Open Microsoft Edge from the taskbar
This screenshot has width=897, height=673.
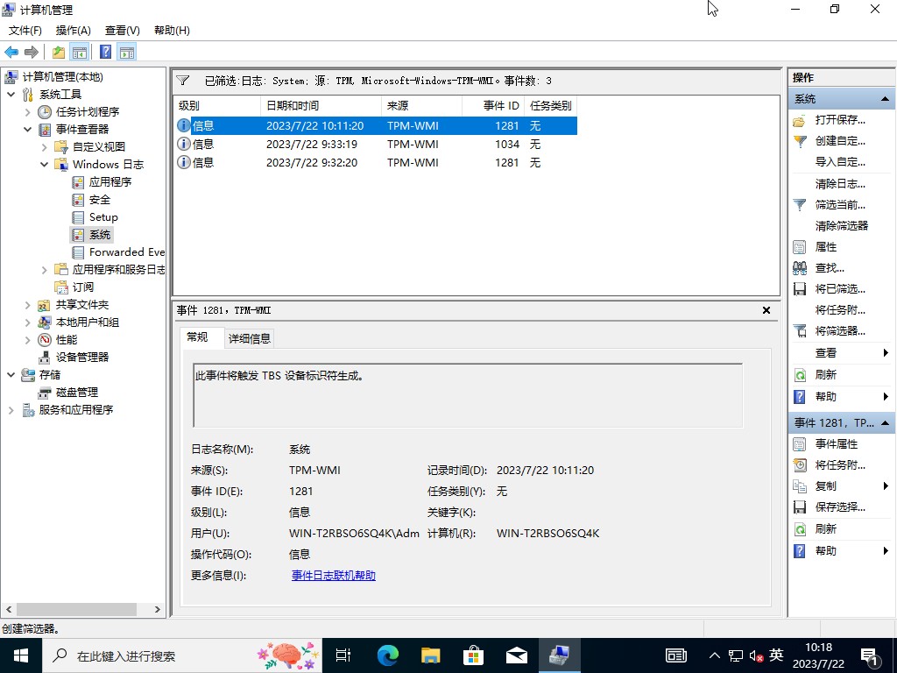[x=388, y=655]
